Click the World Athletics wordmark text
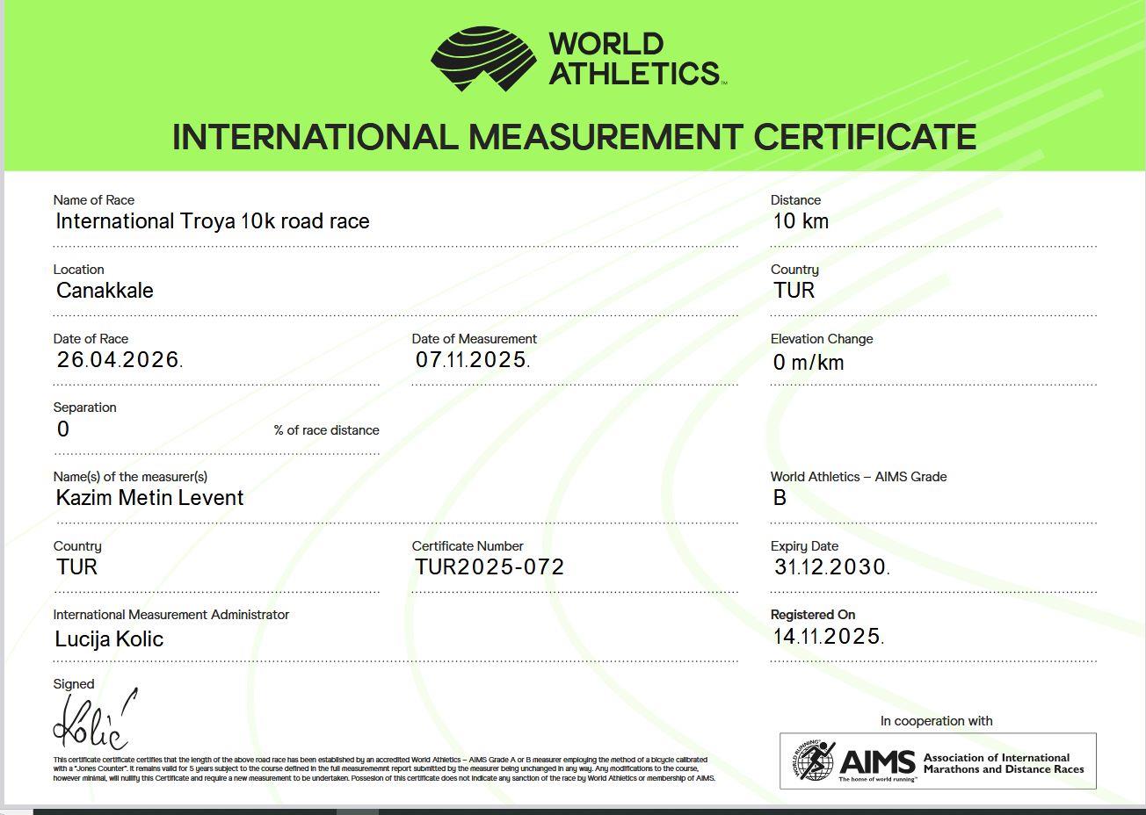The image size is (1146, 815). point(633,59)
